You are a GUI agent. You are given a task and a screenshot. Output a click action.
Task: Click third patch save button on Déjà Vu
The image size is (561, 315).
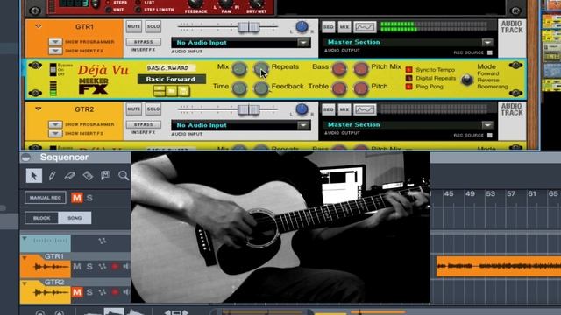183,91
